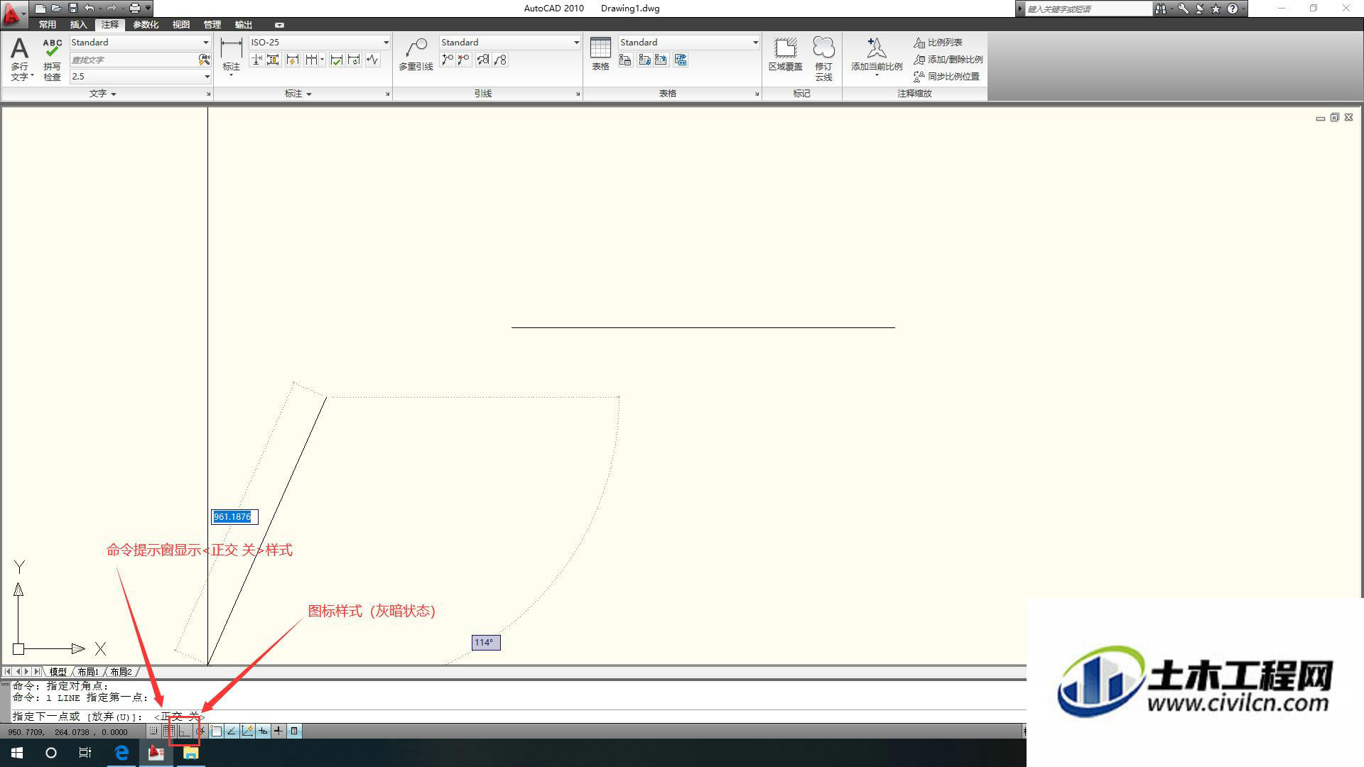Toggle Object Snap Tracking in status bar

(232, 731)
